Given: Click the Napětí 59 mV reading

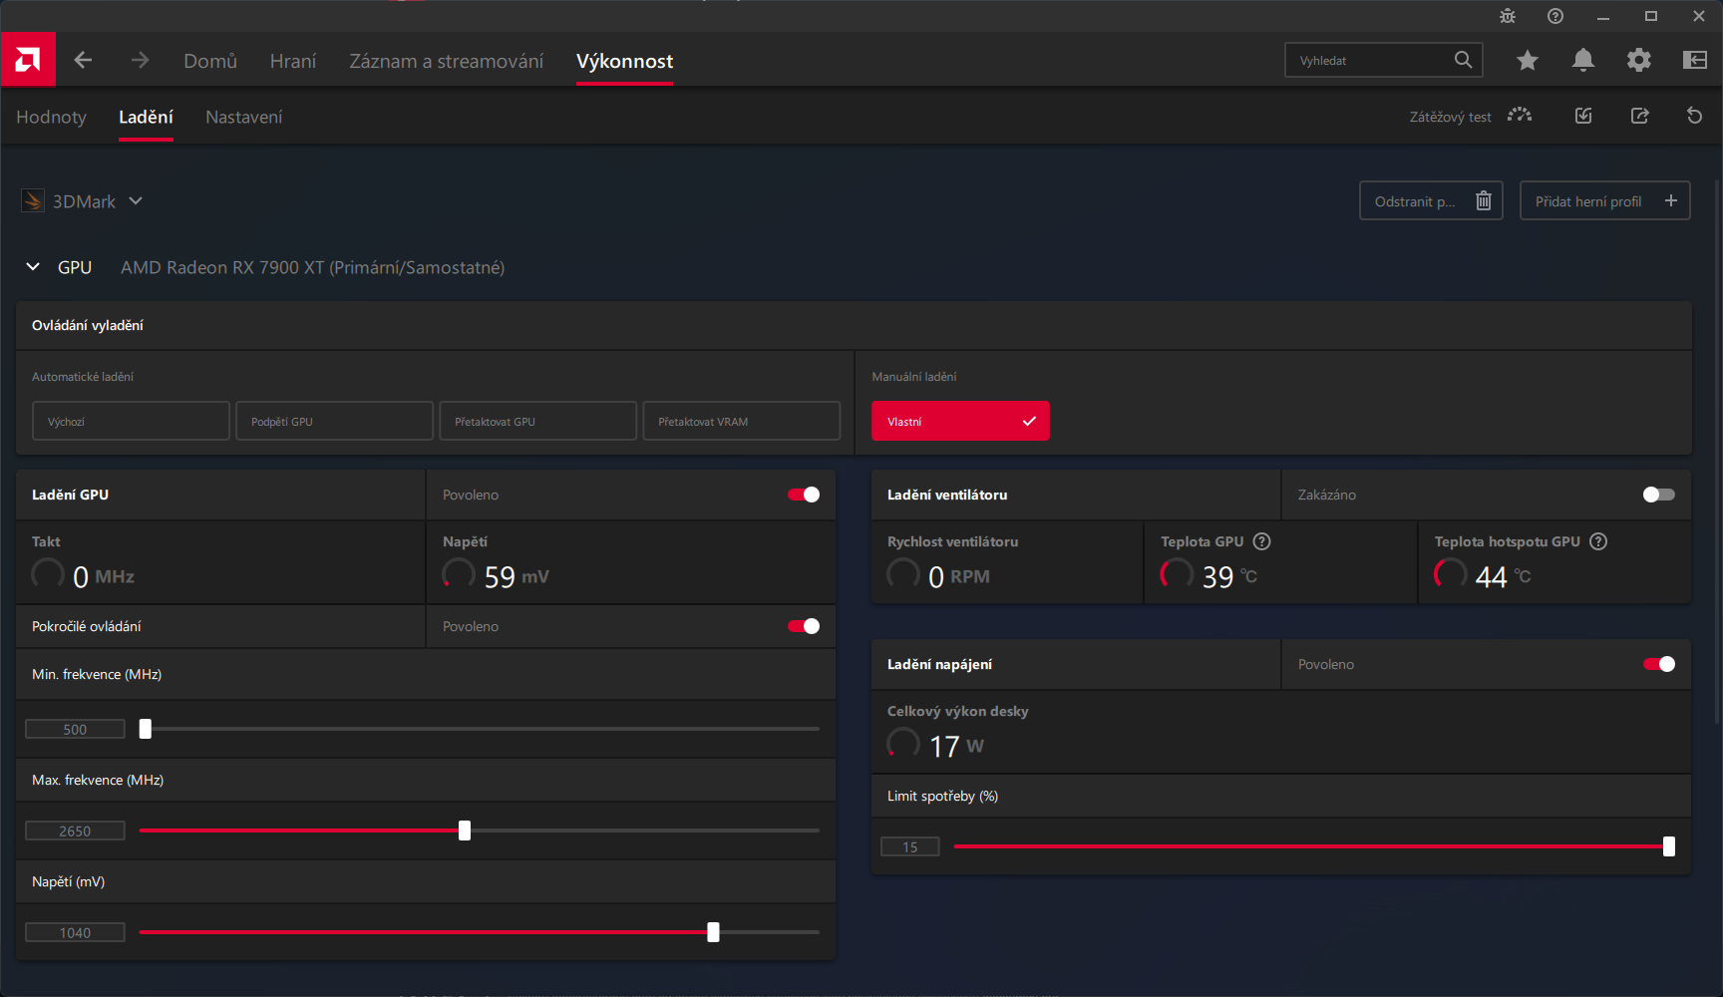Looking at the screenshot, I should pos(496,575).
